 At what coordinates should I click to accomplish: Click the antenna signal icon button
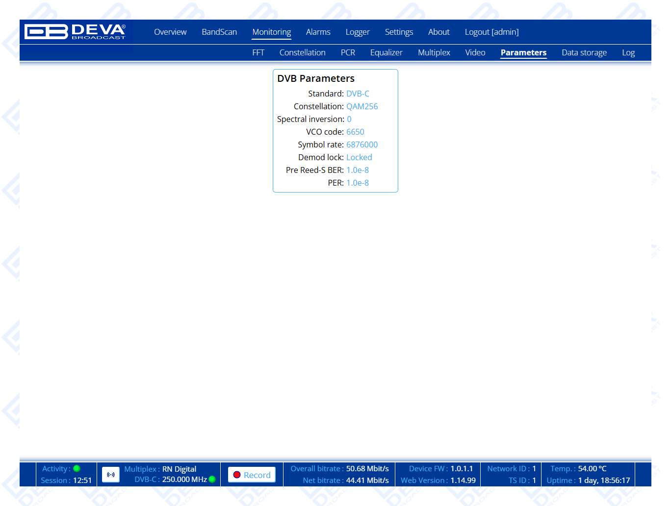point(111,475)
